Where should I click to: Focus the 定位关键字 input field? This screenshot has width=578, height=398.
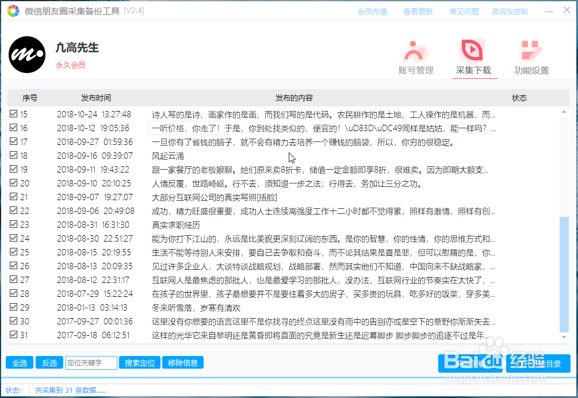[x=91, y=362]
